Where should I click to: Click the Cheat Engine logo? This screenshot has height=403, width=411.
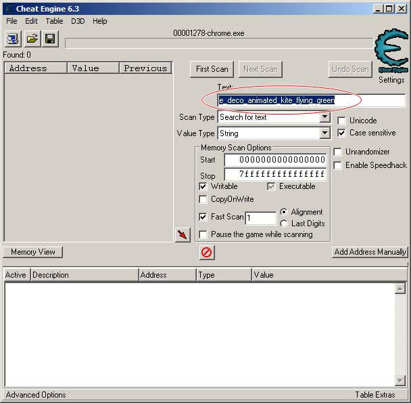click(391, 50)
